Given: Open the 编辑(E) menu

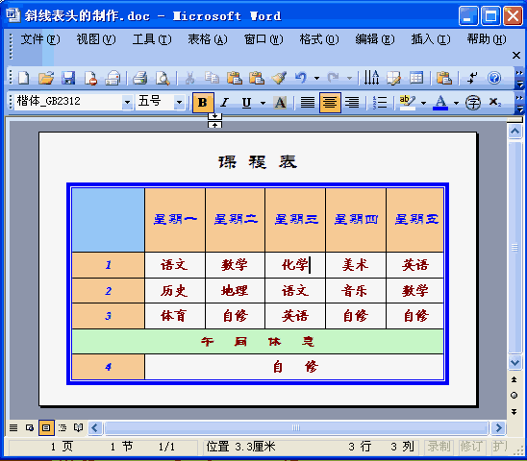Looking at the screenshot, I should 375,39.
